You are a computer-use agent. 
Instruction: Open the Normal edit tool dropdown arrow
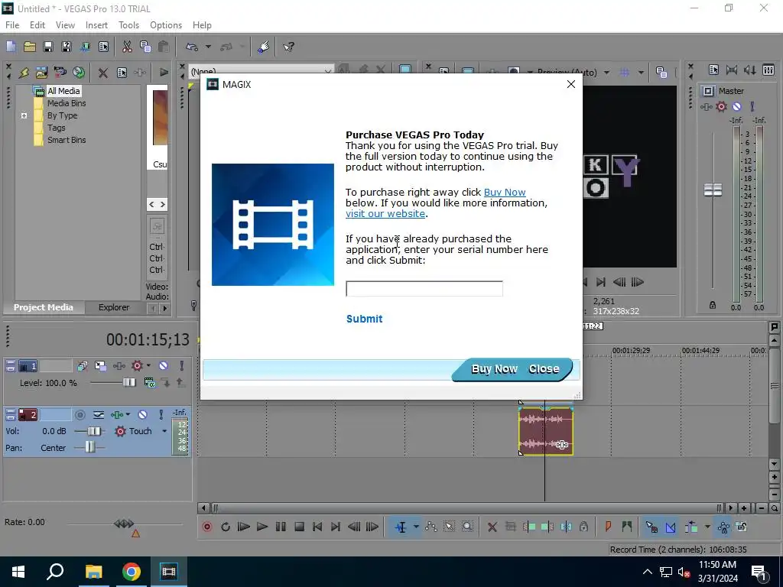[416, 527]
